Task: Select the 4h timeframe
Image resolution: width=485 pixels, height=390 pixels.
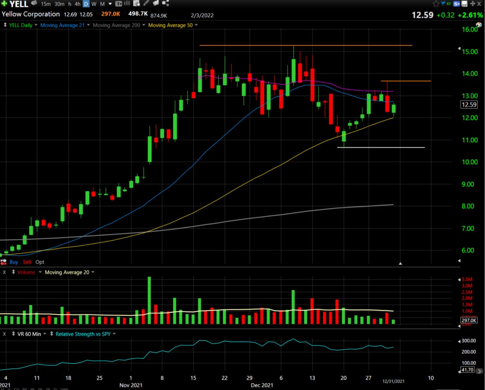Action: pyautogui.click(x=78, y=4)
